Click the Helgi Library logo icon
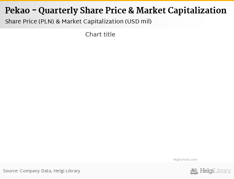The height and width of the screenshot is (179, 234). point(194,171)
